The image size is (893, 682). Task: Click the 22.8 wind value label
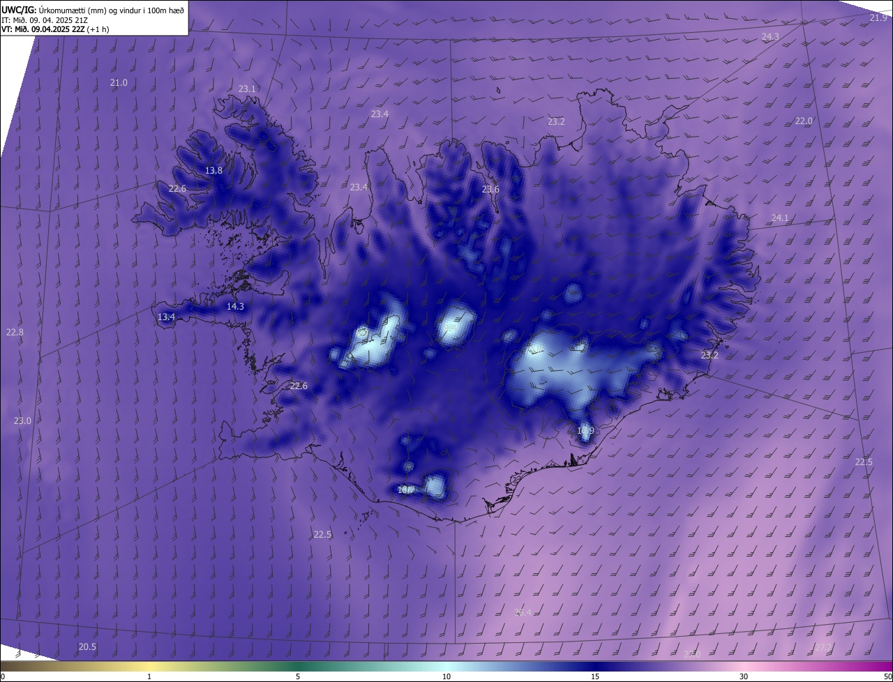[x=15, y=333]
